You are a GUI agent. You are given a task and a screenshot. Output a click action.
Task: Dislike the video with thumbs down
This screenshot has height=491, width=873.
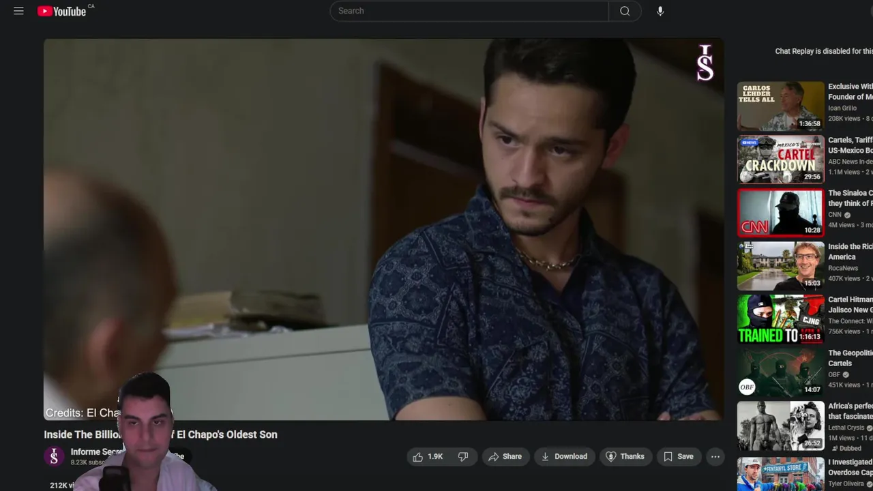(463, 457)
